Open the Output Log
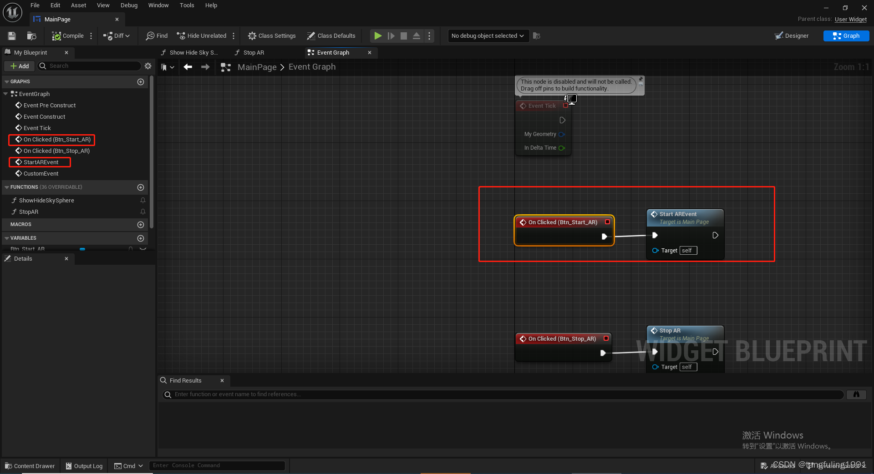 pos(84,466)
